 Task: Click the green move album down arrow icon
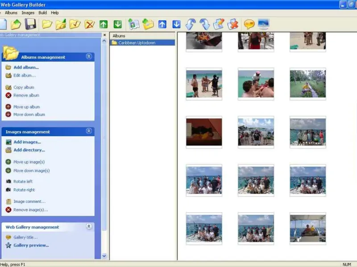pos(117,24)
